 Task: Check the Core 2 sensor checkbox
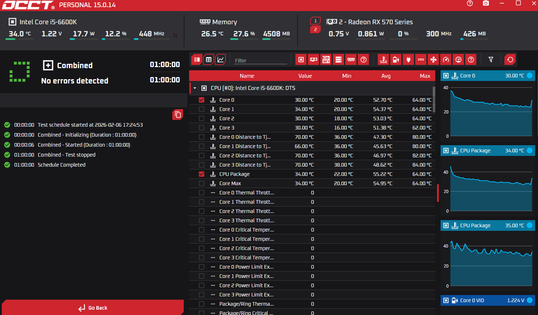[x=202, y=118]
